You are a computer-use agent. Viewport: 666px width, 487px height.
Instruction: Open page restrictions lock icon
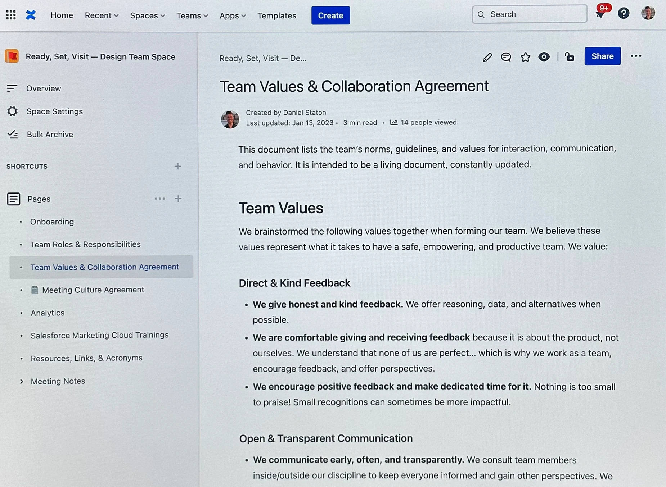click(x=570, y=57)
